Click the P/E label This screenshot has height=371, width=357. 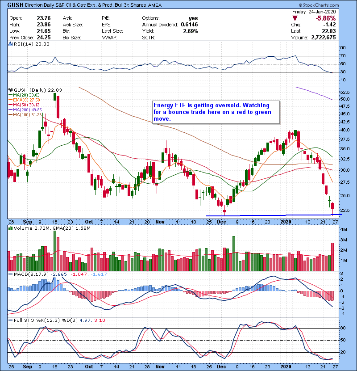(x=105, y=18)
